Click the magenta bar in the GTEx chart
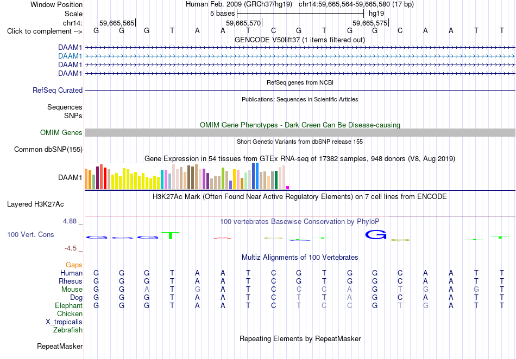516x359 pixels. [288, 188]
